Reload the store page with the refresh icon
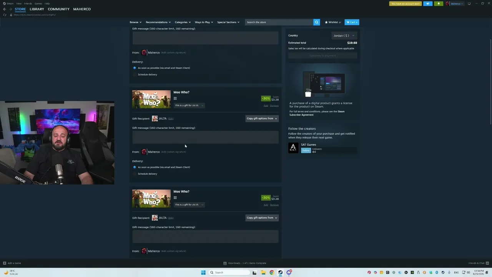This screenshot has height=277, width=492. [x=5, y=15]
